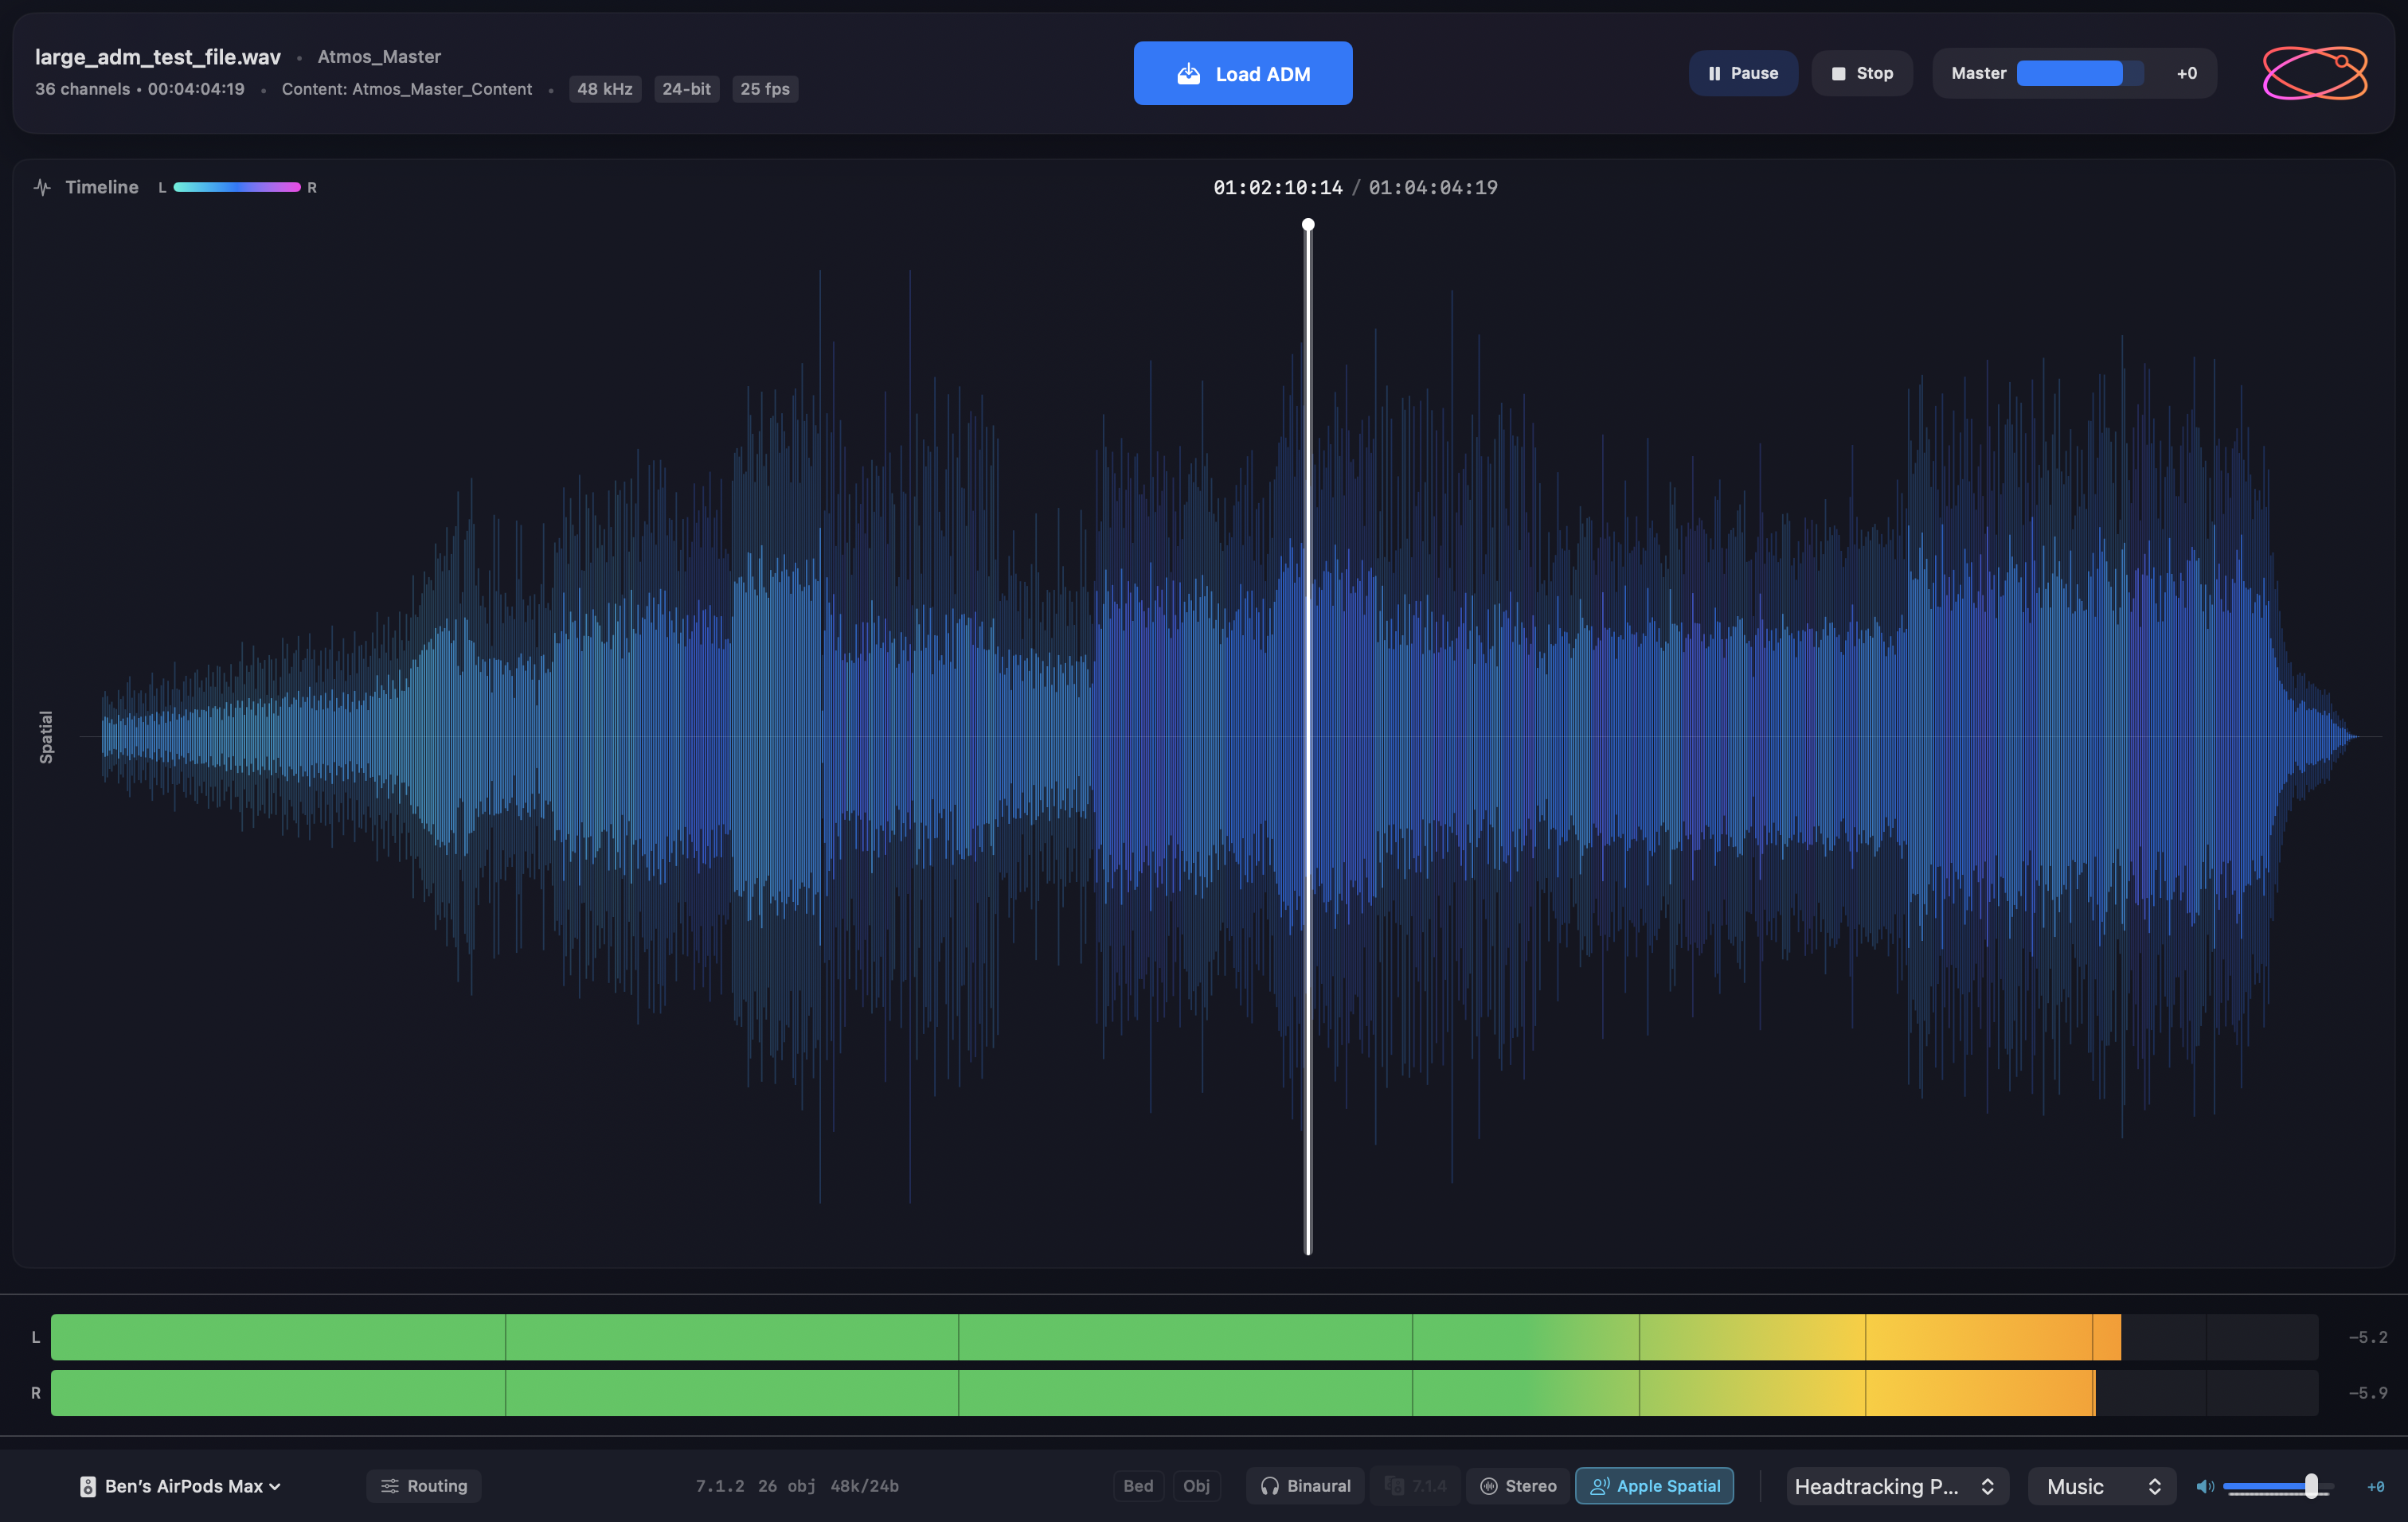Enable Bed channel monitoring
This screenshot has width=2408, height=1522.
pyautogui.click(x=1138, y=1486)
